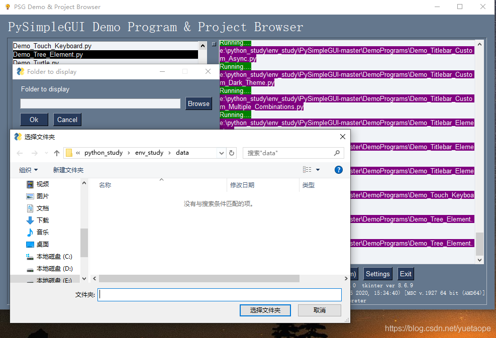Open view options dropdown arrow

click(x=318, y=170)
